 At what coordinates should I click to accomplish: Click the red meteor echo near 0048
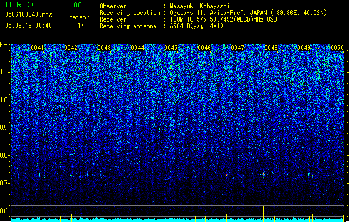click(264, 174)
